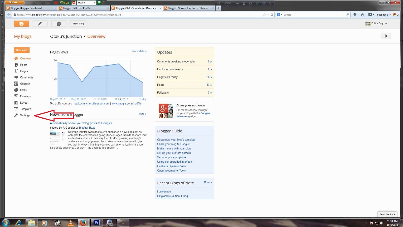
Task: Switch to Otaku's Junction Other settings tab
Action: 189,8
